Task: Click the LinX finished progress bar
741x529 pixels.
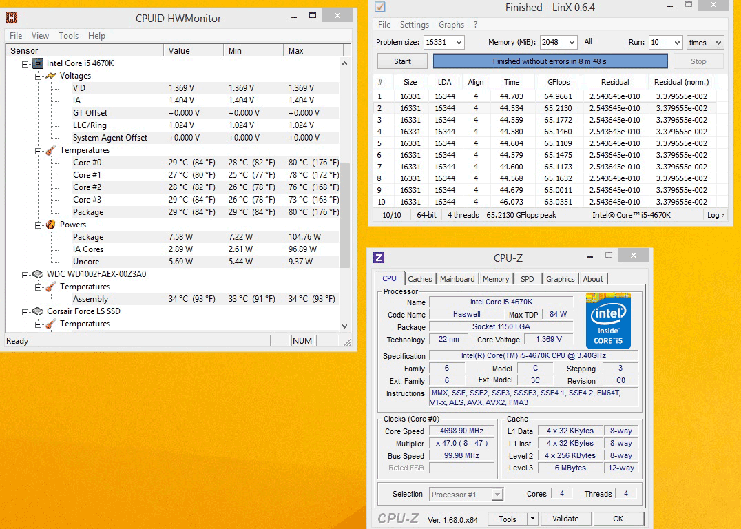Action: click(550, 61)
